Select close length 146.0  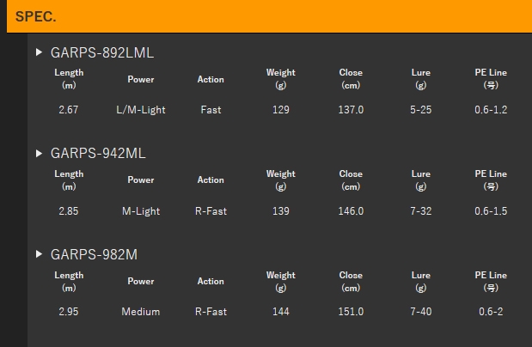351,211
